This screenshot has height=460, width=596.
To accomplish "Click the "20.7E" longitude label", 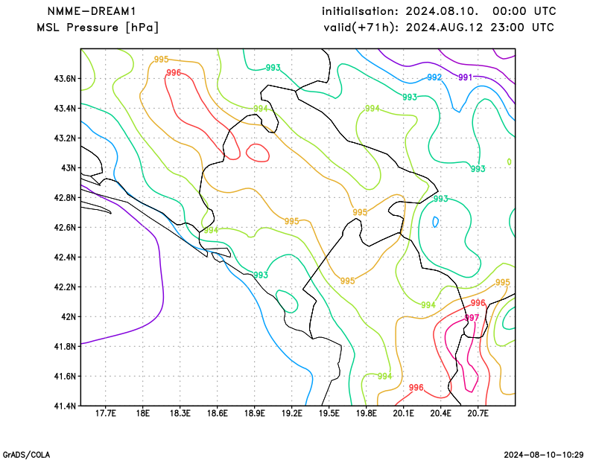I will [478, 413].
